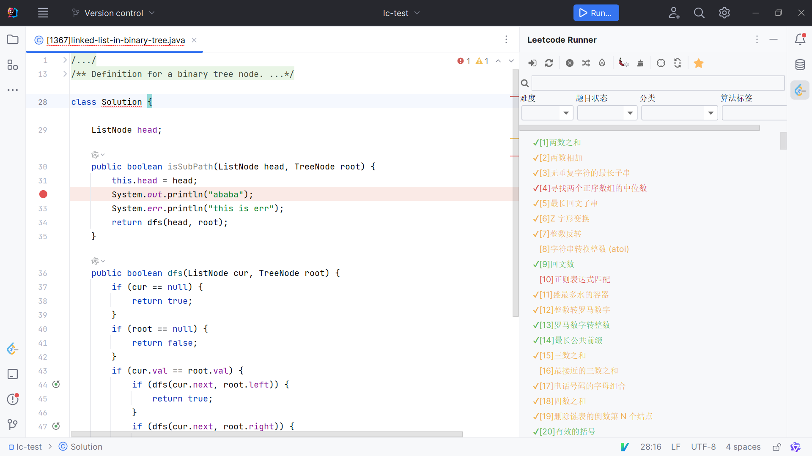The width and height of the screenshot is (812, 456).
Task: Click the Leetcode question search field
Action: [658, 83]
